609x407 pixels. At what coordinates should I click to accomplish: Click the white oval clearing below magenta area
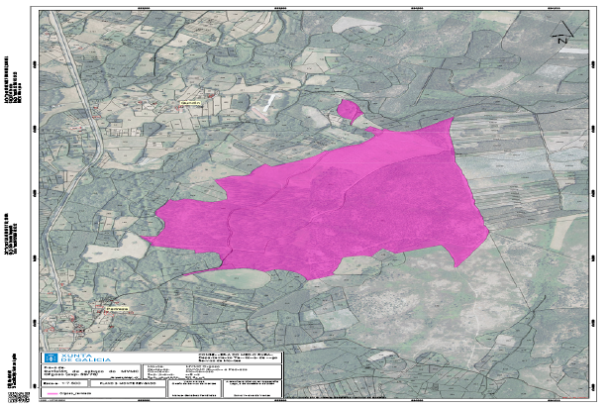(x=233, y=278)
